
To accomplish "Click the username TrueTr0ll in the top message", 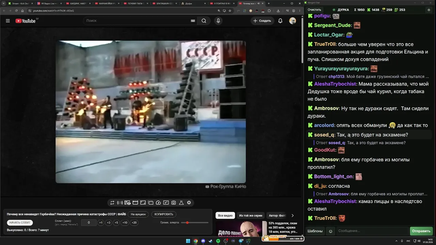I will pos(325,44).
